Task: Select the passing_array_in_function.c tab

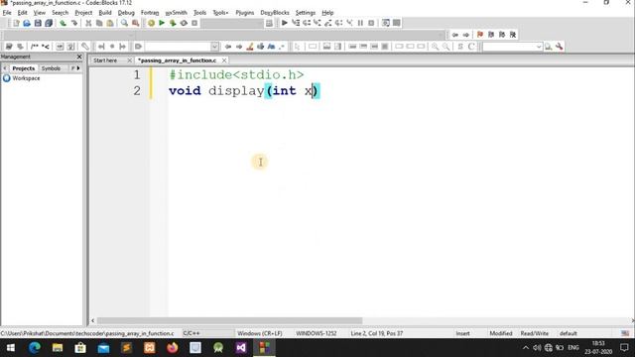Action: [x=178, y=60]
